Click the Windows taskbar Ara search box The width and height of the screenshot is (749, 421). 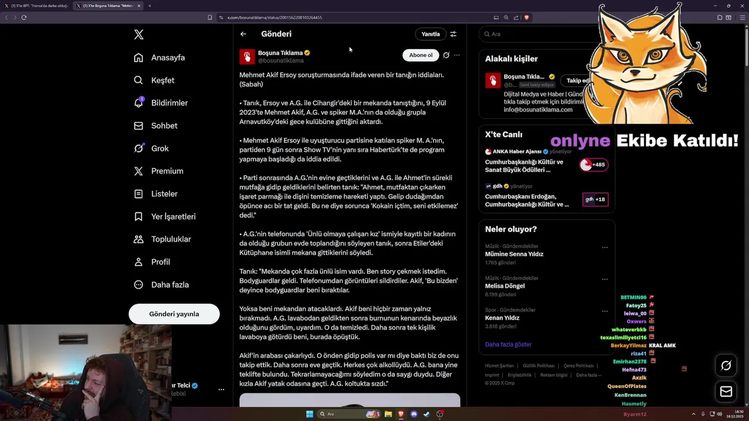pyautogui.click(x=350, y=414)
